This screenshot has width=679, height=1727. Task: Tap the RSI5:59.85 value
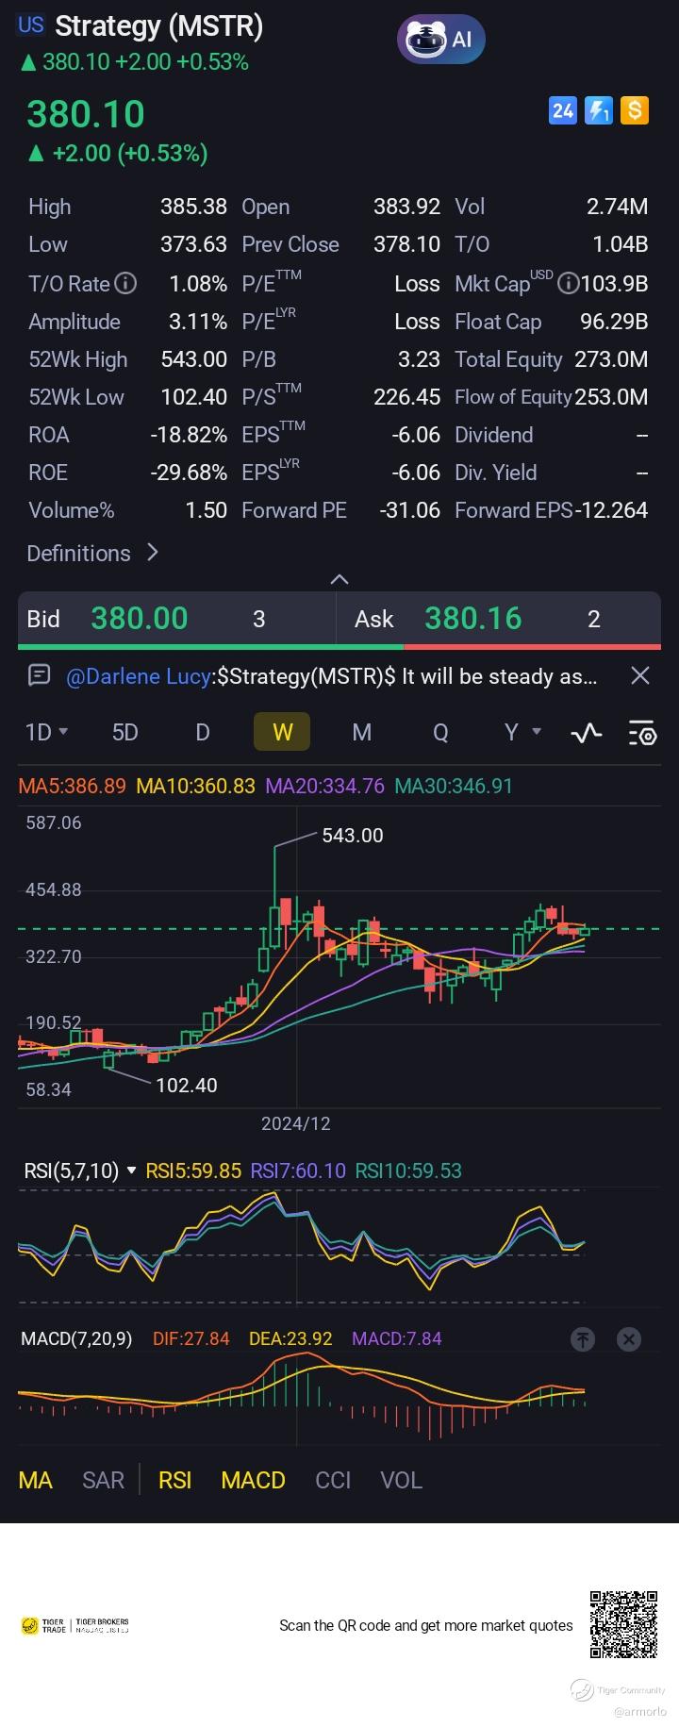point(194,1171)
